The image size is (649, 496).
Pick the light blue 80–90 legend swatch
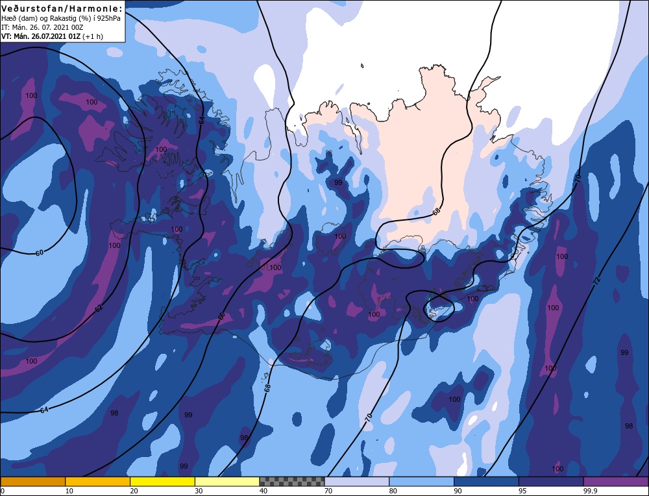tap(421, 481)
